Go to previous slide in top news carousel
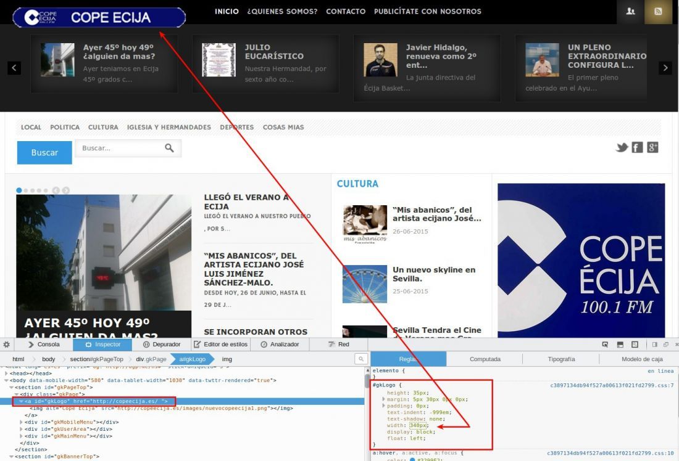 tap(14, 68)
